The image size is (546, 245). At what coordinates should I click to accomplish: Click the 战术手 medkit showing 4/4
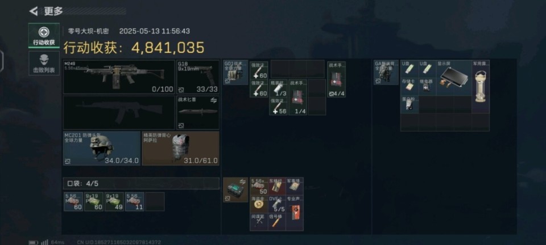[x=336, y=79]
